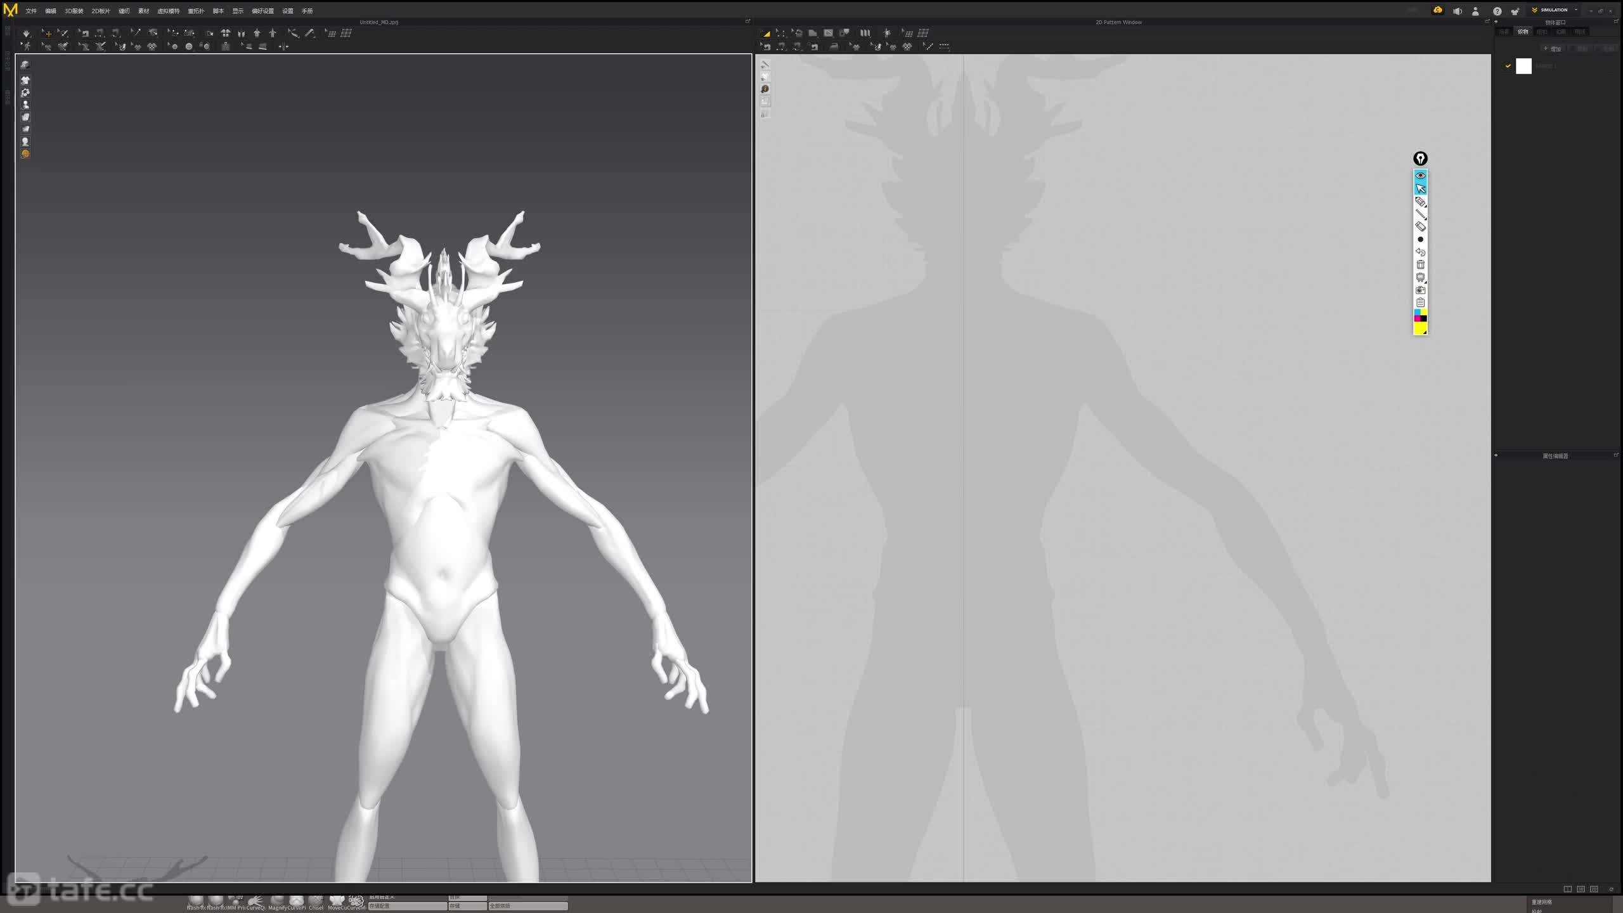Select the 织物 tab in object window

1523,32
